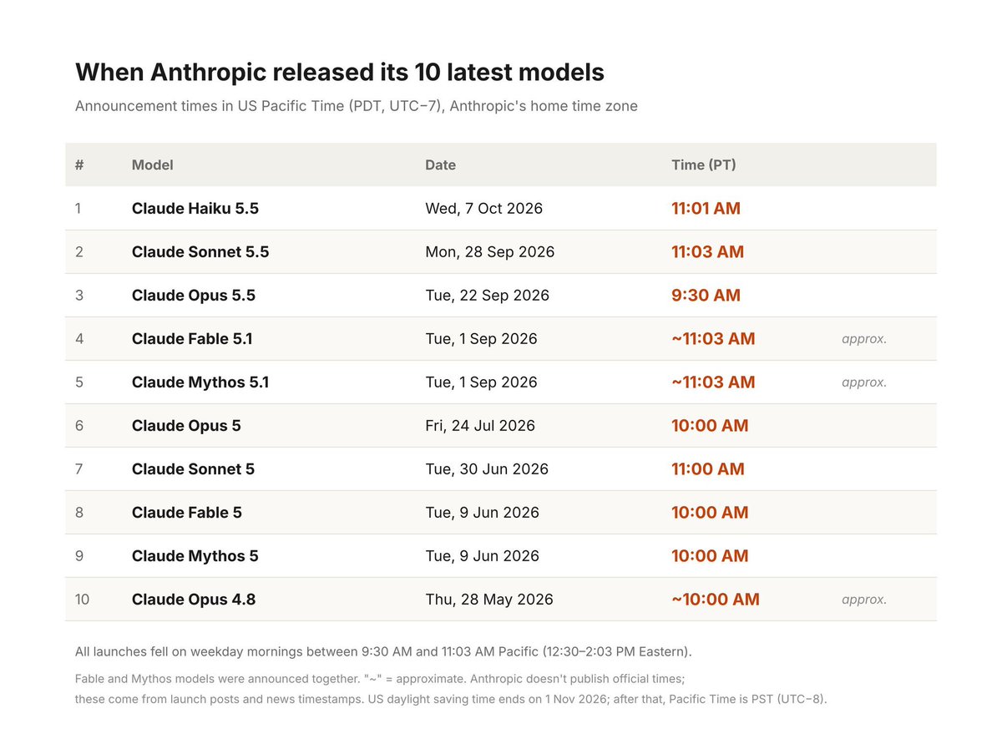The image size is (1002, 734).
Task: Select the 'Time (PT)' column header
Action: point(704,165)
